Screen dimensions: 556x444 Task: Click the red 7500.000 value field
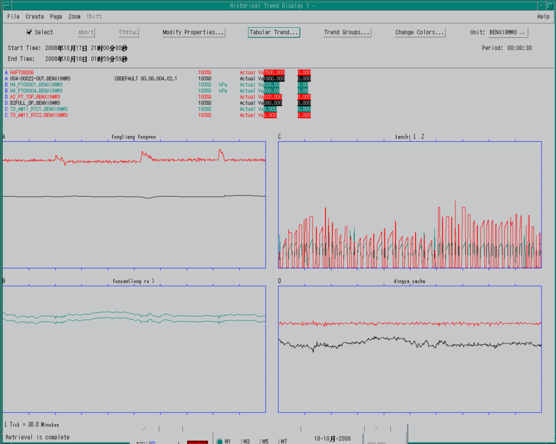coord(274,73)
